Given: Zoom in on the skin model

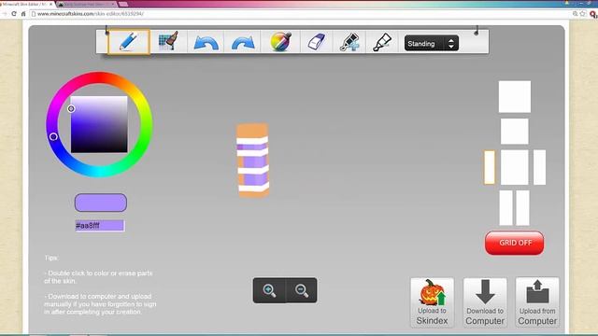Looking at the screenshot, I should point(269,290).
